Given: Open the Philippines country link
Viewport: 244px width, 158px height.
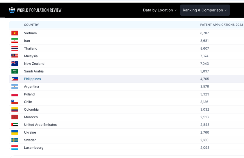Looking at the screenshot, I should pyautogui.click(x=32, y=79).
